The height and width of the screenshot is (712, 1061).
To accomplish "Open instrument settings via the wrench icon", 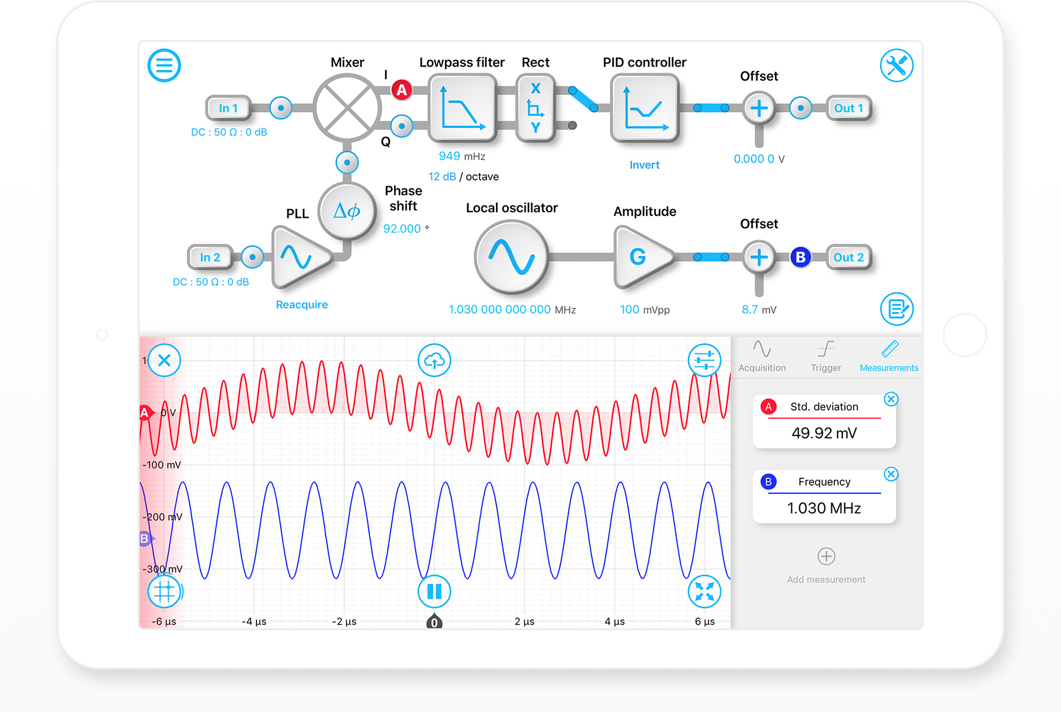I will coord(897,65).
